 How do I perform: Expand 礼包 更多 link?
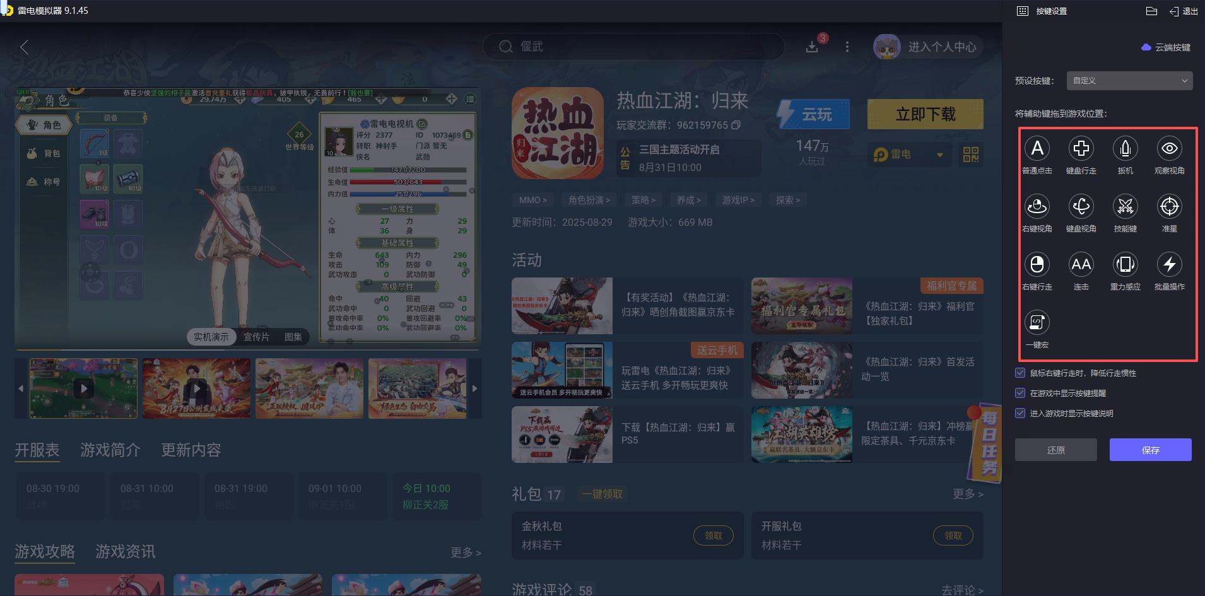(x=968, y=494)
